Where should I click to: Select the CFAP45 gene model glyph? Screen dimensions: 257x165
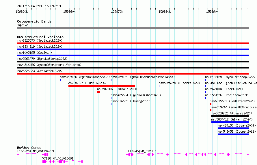pyautogui.click(x=187, y=155)
